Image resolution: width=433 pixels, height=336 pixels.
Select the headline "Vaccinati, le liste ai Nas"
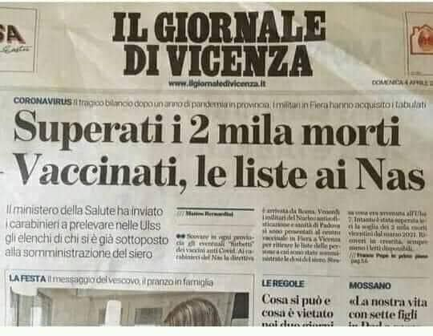click(x=219, y=172)
